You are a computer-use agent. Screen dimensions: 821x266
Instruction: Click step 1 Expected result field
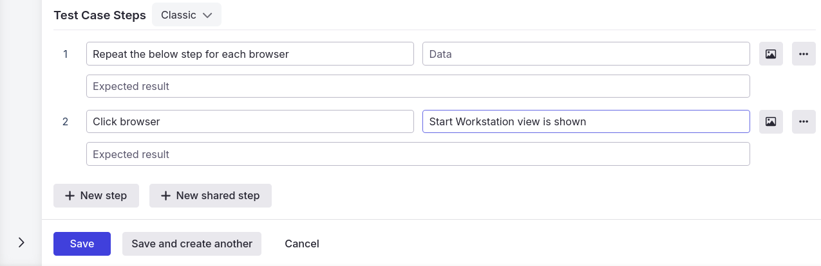(418, 86)
